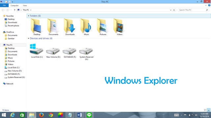The image size is (211, 118).
Task: Open the Windows Store taskbar icon
Action: pyautogui.click(x=22, y=115)
